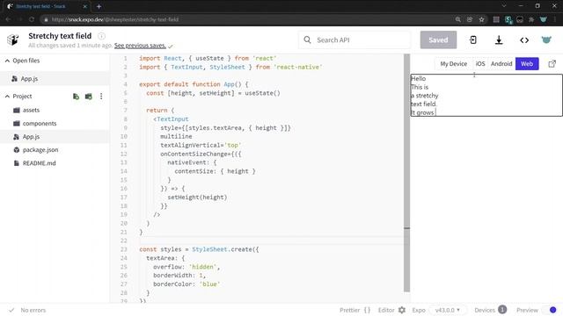563x316 pixels.
Task: Toggle the Preview switch
Action: pos(550,310)
